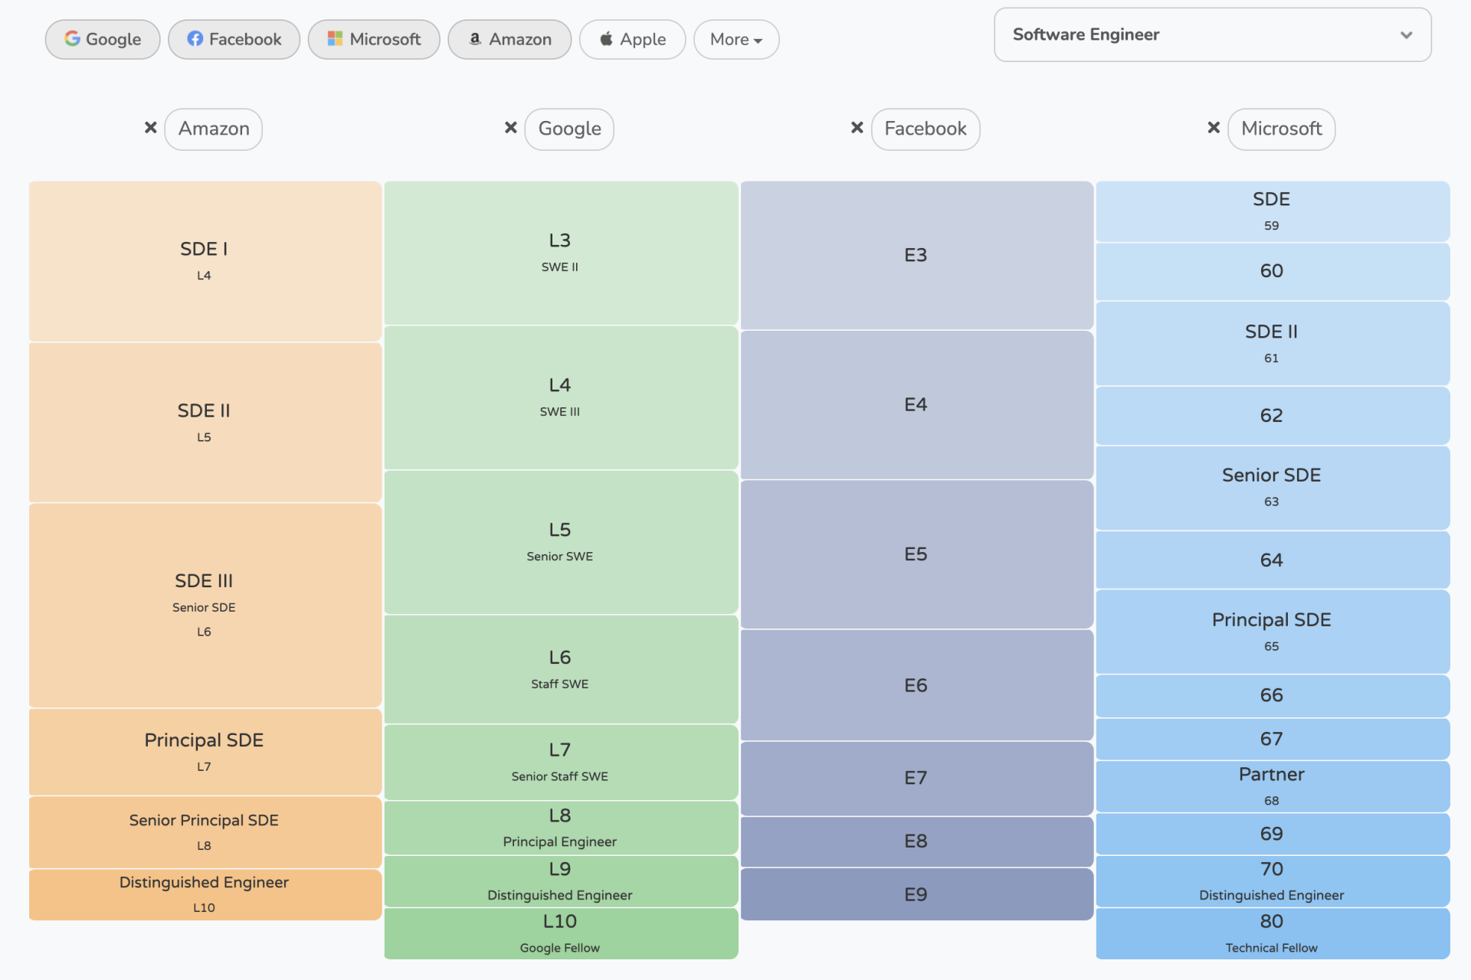Open Google's L10 Google Fellow block
Viewport: 1471px width, 980px height.
pyautogui.click(x=560, y=933)
